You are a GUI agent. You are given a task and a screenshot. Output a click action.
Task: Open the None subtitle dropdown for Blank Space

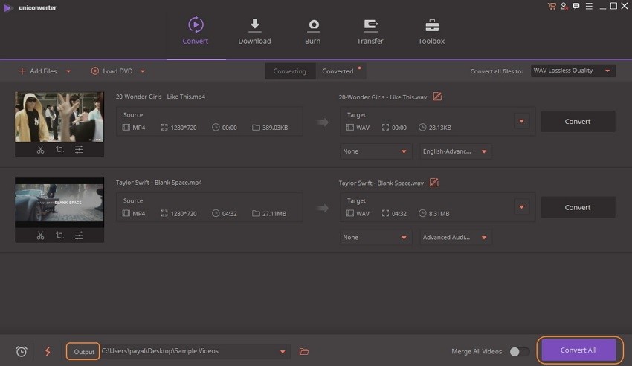375,237
